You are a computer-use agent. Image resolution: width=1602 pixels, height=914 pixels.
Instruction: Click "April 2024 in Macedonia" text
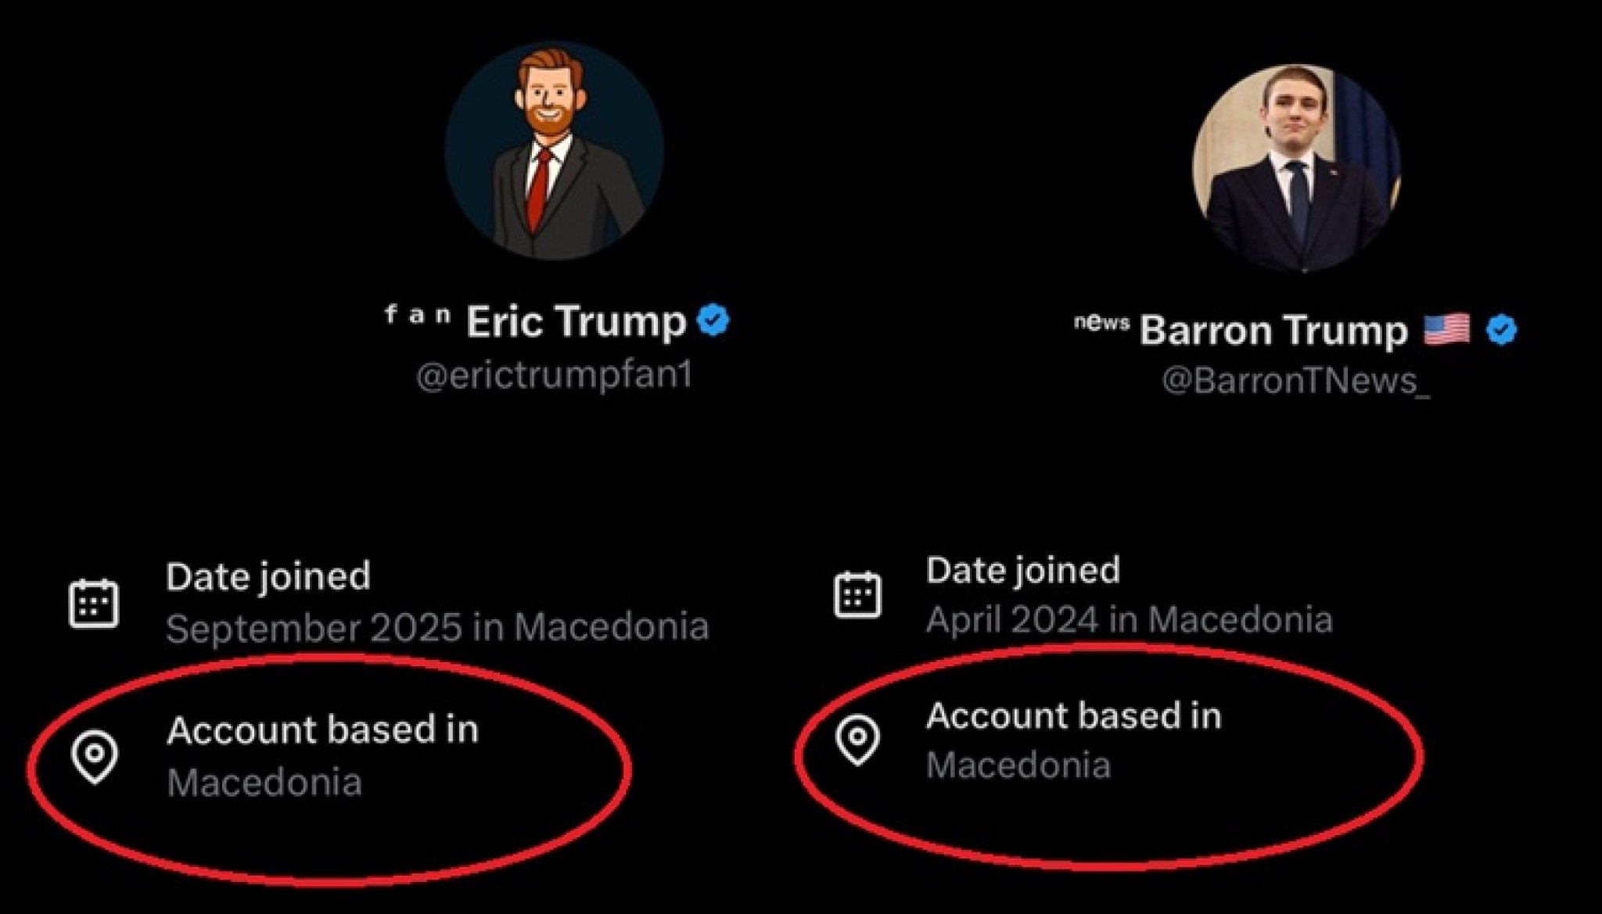click(1129, 621)
